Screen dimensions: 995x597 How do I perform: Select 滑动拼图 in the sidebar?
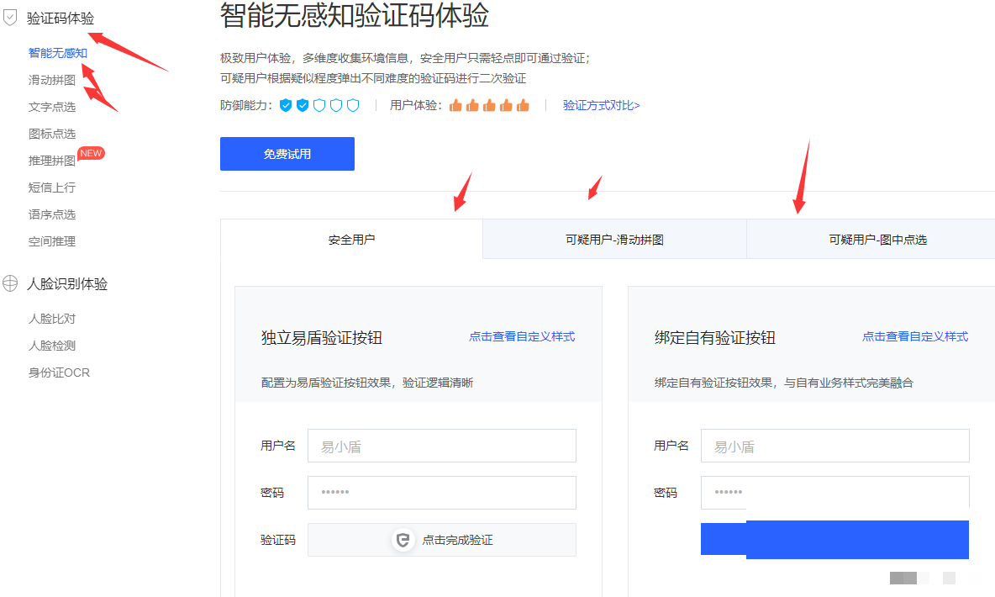[x=52, y=80]
